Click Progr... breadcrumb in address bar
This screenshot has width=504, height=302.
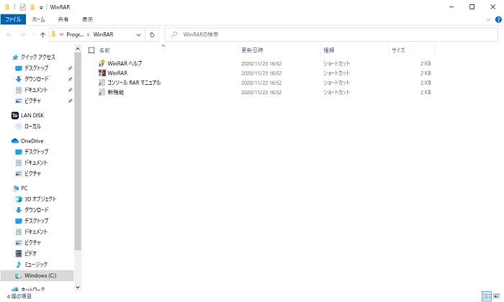pos(75,35)
